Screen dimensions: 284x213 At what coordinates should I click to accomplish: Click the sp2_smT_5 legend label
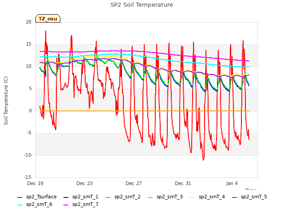254,197
